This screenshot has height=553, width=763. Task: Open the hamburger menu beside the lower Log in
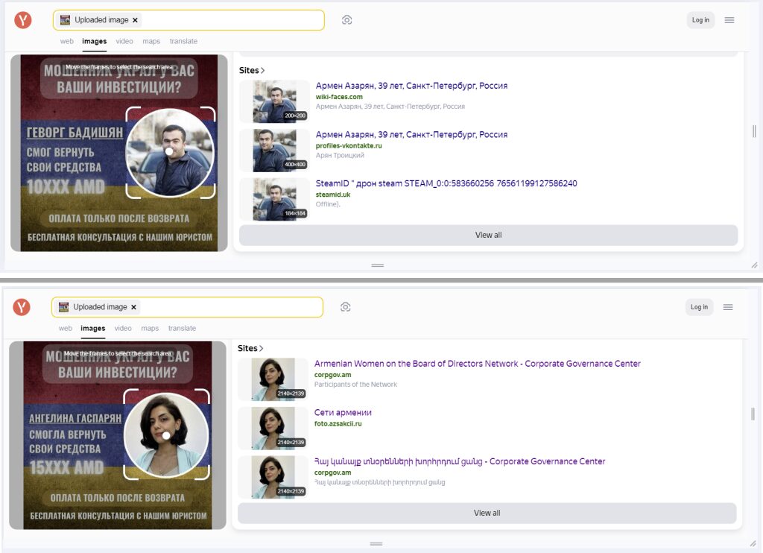pyautogui.click(x=728, y=307)
